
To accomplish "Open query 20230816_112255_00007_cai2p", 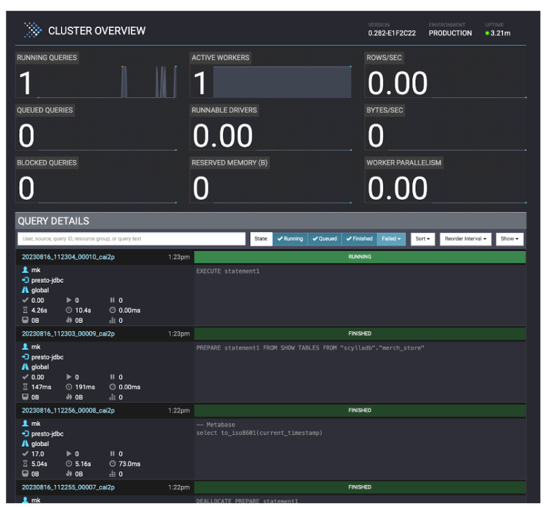I will click(68, 487).
